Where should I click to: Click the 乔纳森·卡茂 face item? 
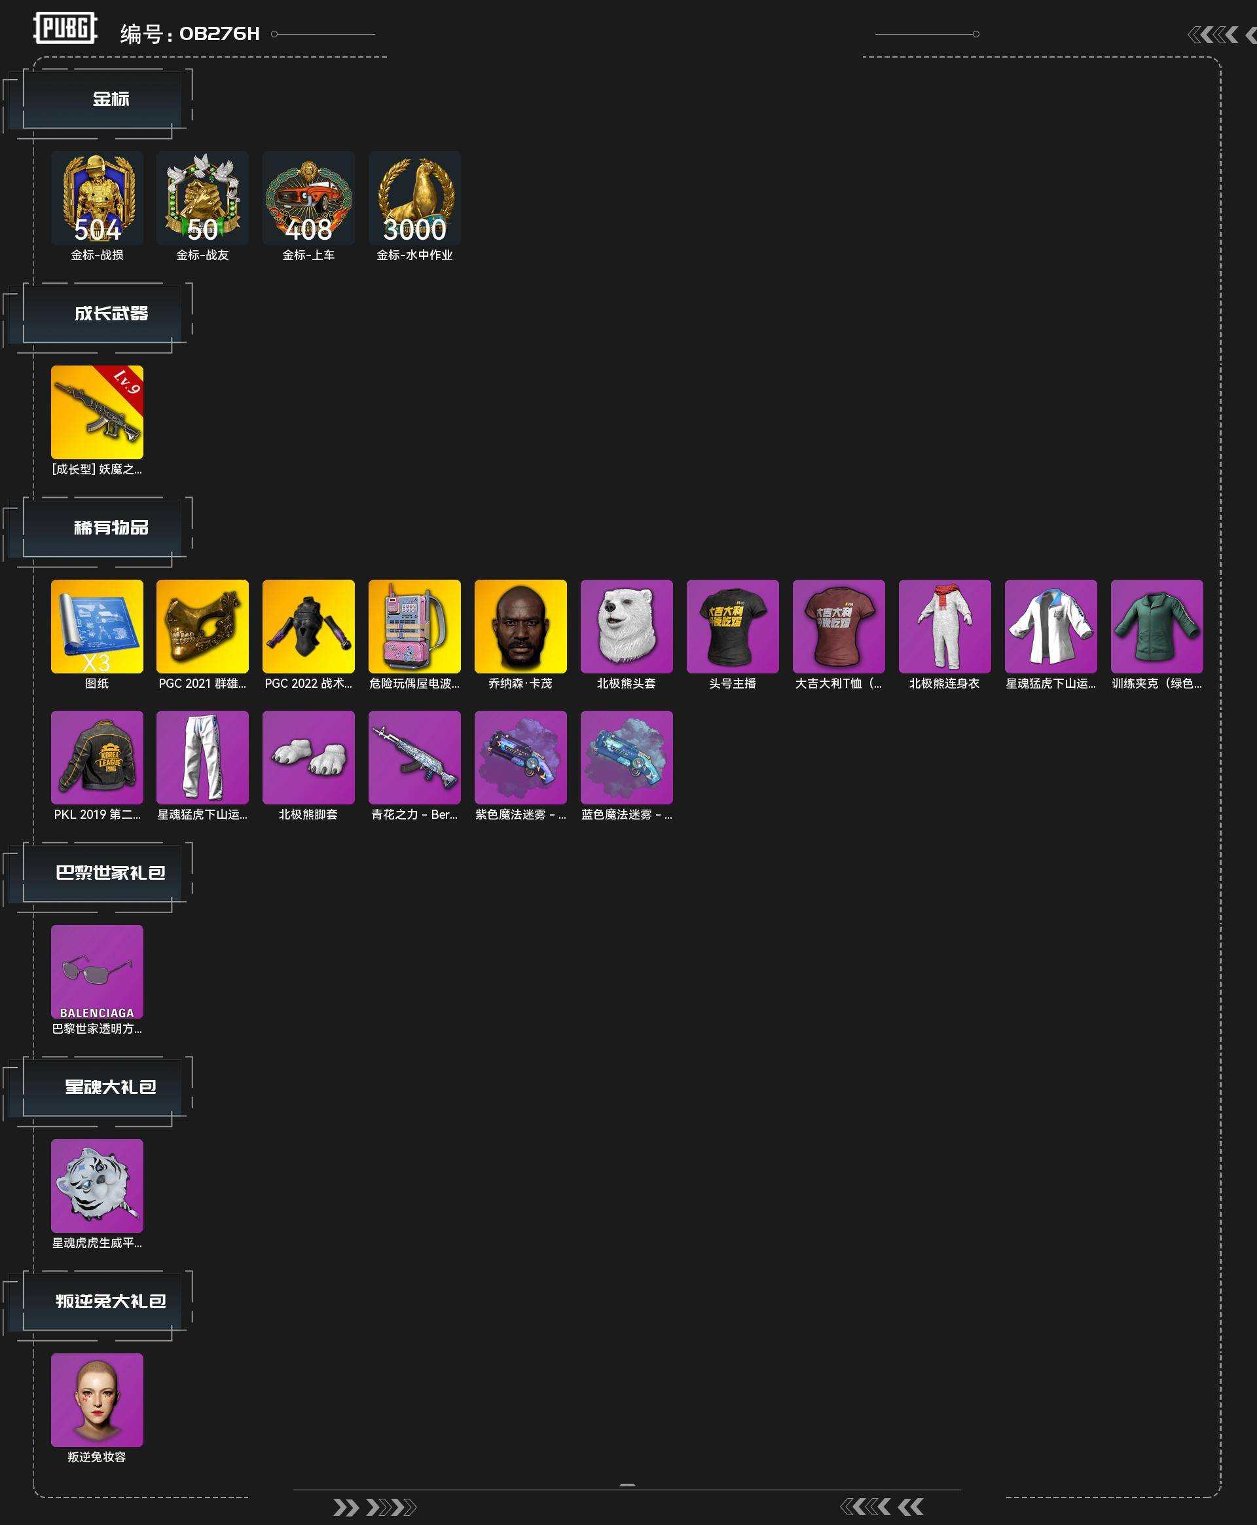coord(520,627)
